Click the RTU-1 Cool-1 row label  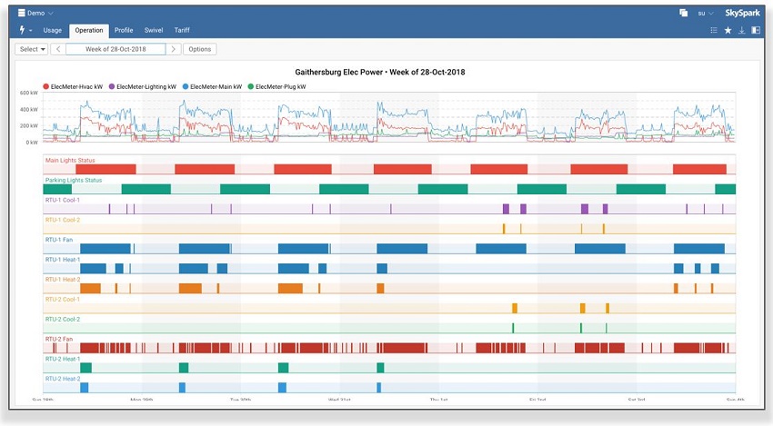click(x=62, y=200)
